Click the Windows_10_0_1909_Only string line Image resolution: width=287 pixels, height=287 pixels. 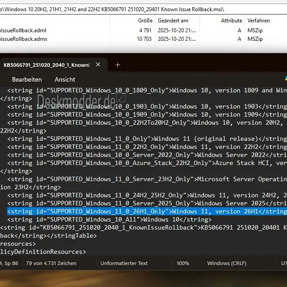tap(147, 115)
